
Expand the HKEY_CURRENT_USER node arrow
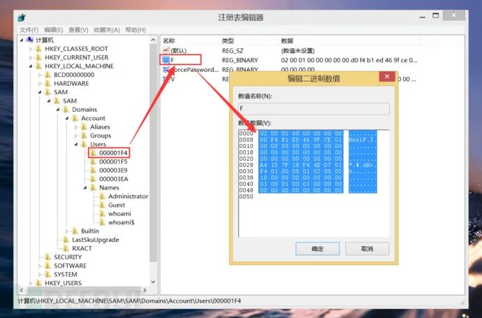pos(31,57)
